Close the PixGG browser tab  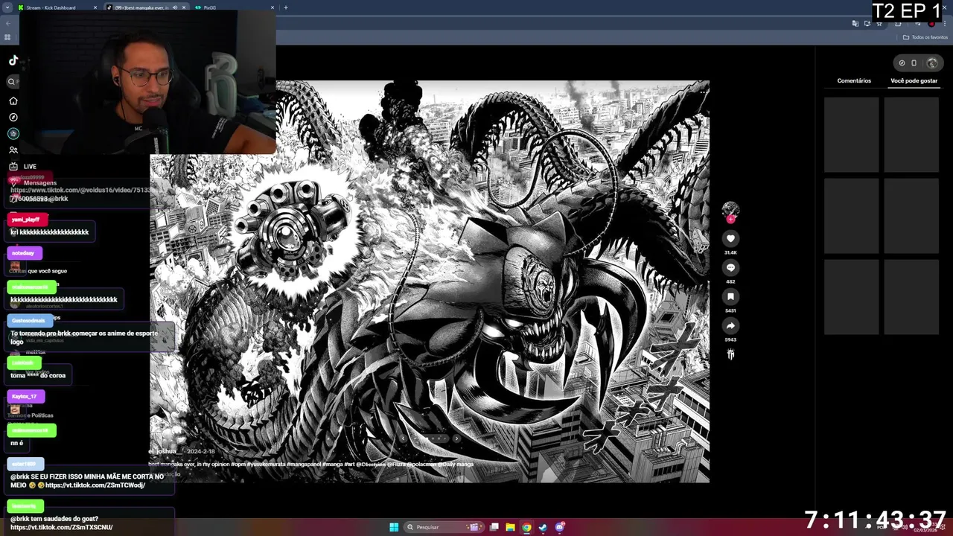272,7
